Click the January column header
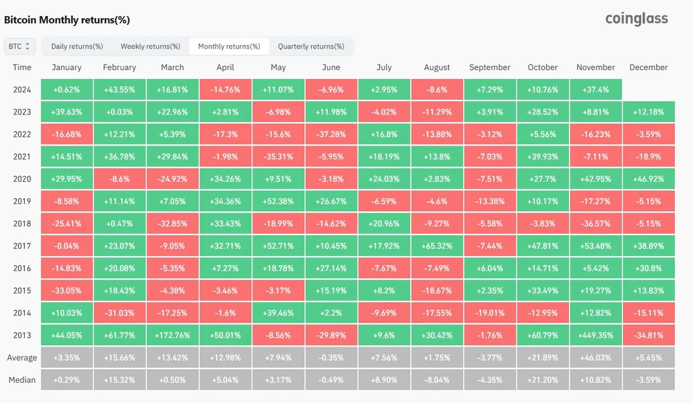 [x=67, y=67]
